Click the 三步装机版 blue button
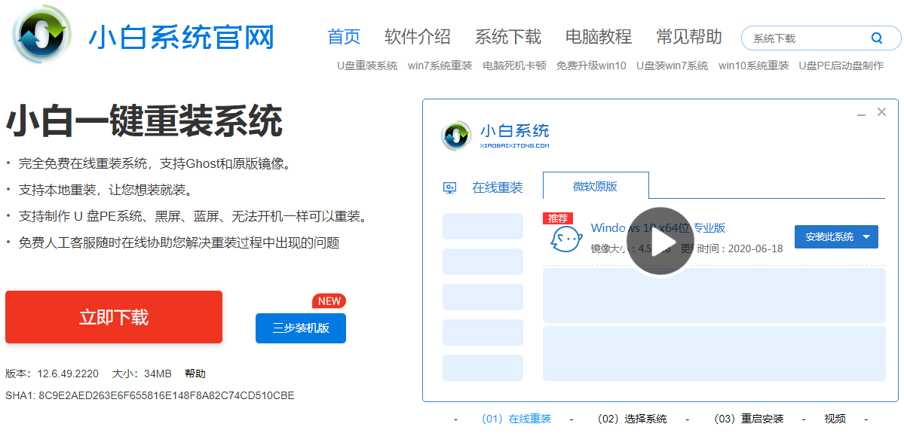 (301, 328)
